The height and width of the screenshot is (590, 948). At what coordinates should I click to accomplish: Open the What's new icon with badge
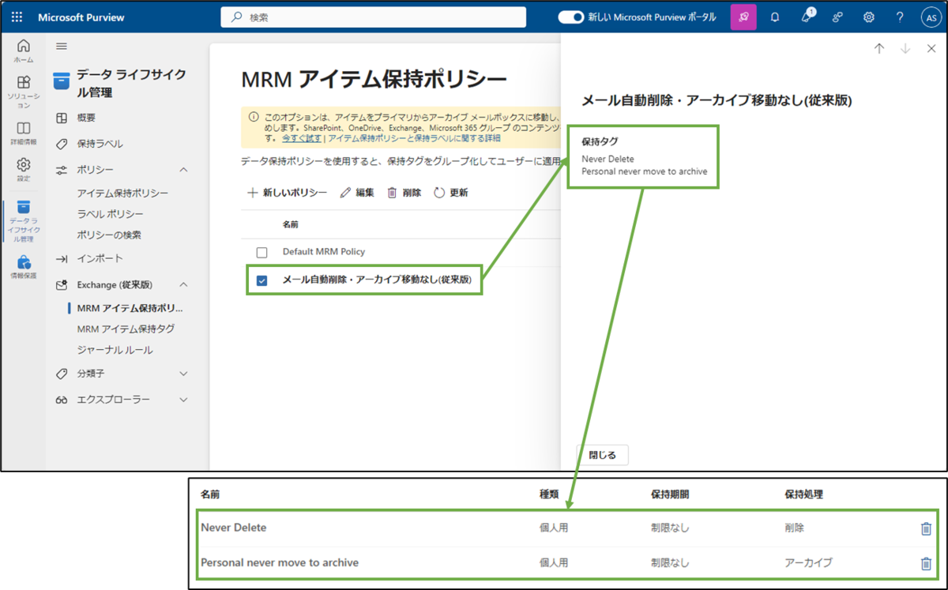807,16
